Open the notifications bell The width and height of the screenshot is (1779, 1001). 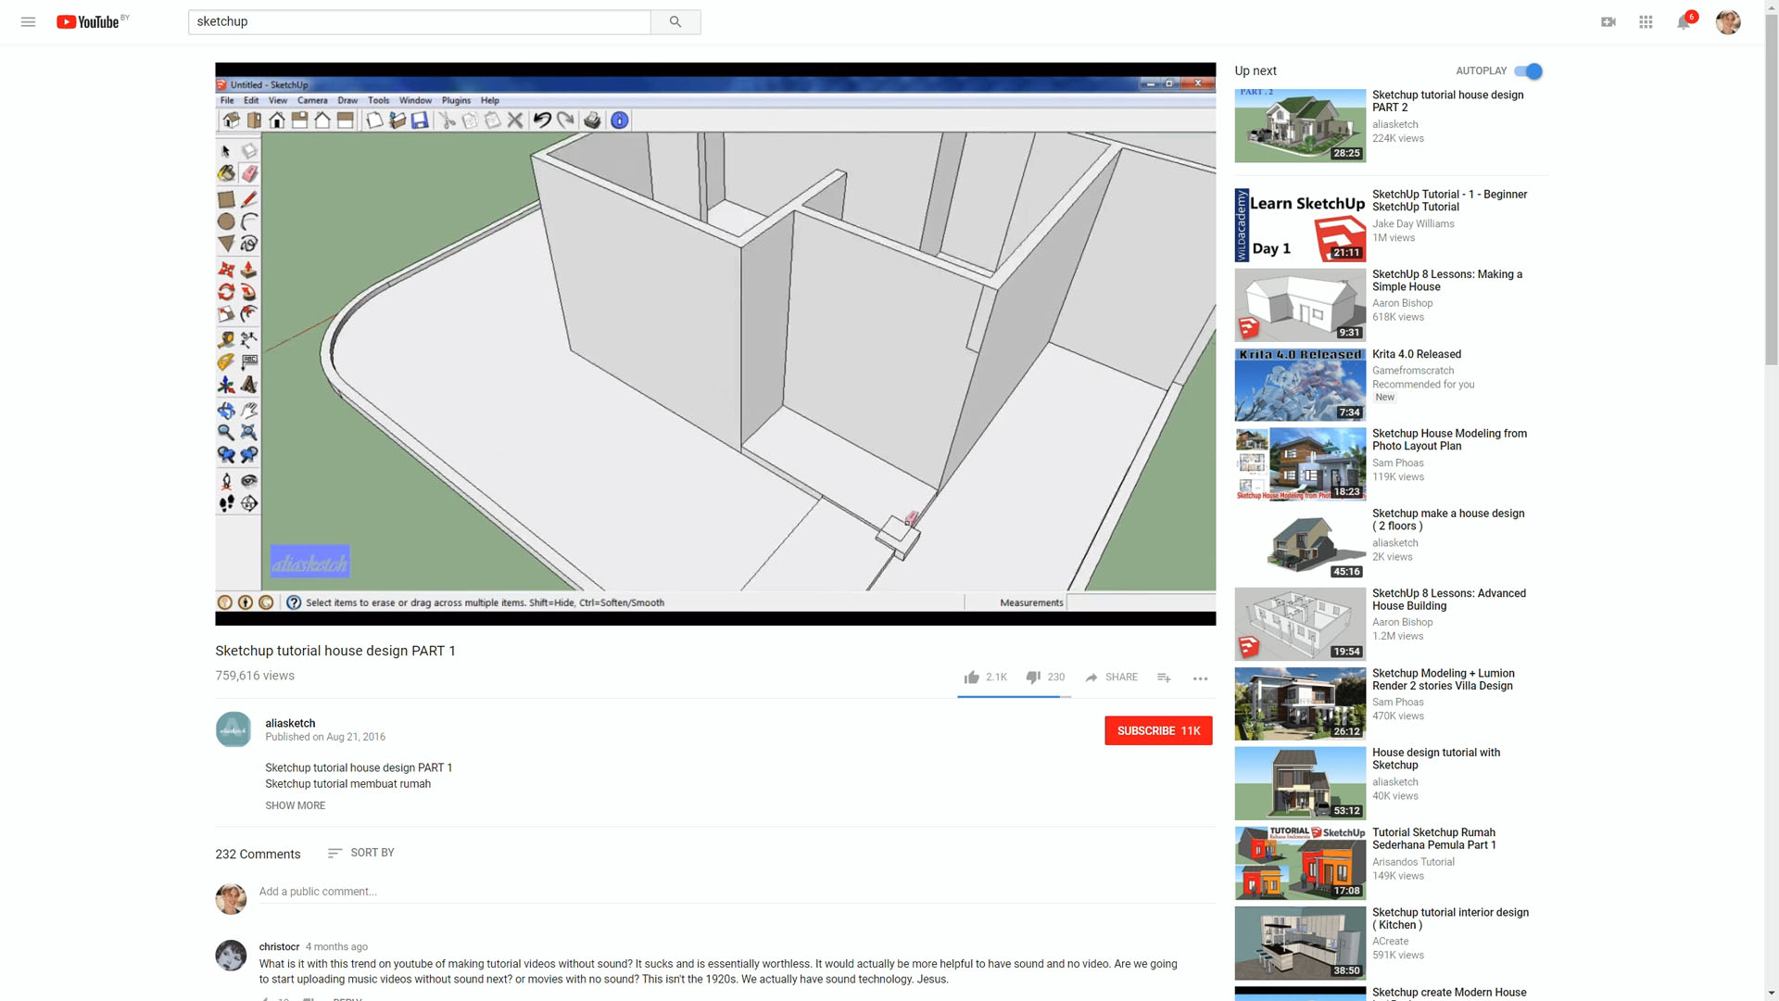coord(1684,21)
